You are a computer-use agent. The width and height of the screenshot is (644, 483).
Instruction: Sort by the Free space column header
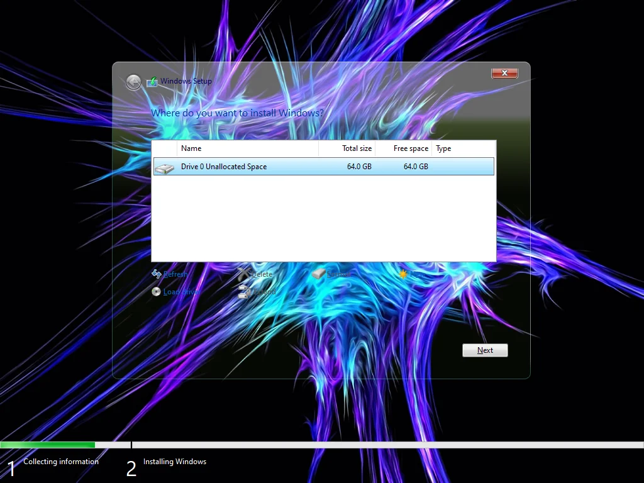[403, 148]
